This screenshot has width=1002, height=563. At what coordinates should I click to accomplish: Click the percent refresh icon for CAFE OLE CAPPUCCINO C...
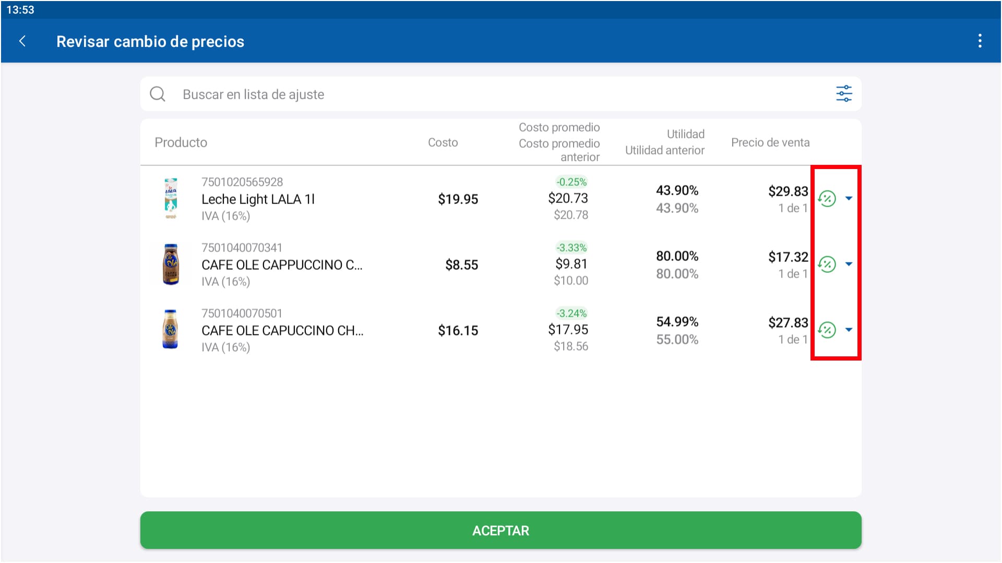pos(827,265)
